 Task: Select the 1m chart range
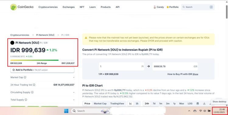(161, 103)
